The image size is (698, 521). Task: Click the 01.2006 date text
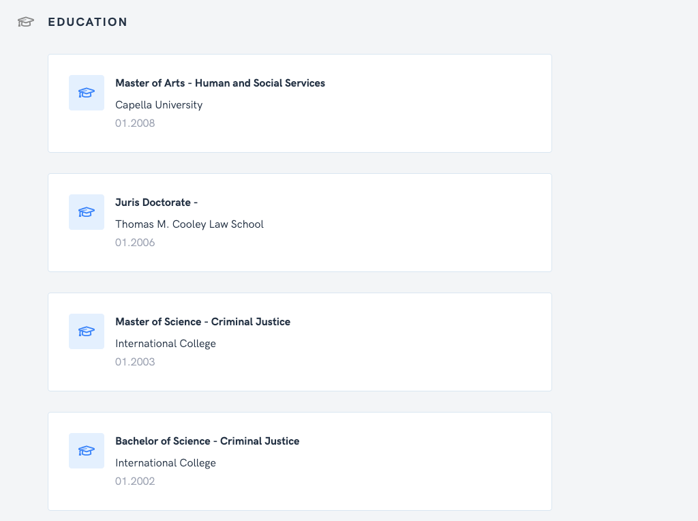tap(135, 243)
